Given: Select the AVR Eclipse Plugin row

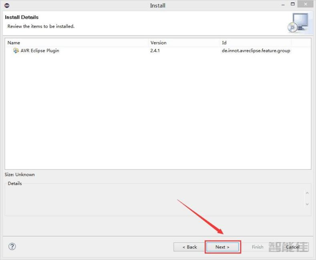Looking at the screenshot, I should (40, 51).
